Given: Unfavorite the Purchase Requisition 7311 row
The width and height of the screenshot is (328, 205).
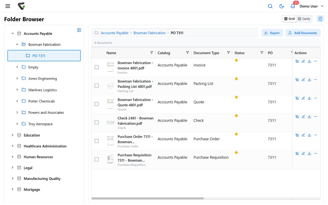Looking at the screenshot, I should pyautogui.click(x=297, y=153).
